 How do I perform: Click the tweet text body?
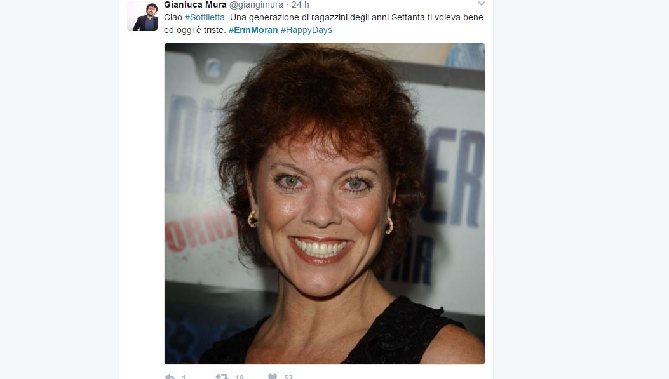(323, 24)
